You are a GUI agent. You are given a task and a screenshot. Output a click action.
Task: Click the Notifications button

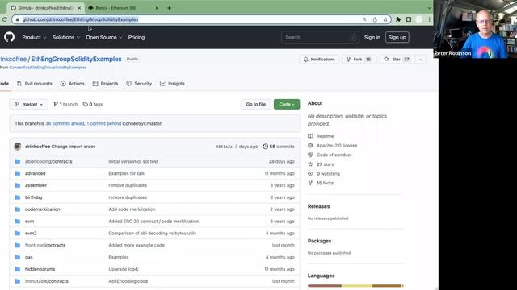[x=319, y=59]
